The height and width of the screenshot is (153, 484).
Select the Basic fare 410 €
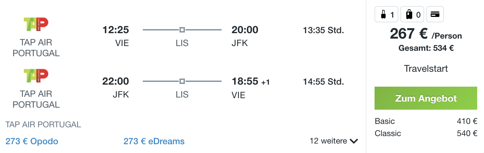coord(426,121)
